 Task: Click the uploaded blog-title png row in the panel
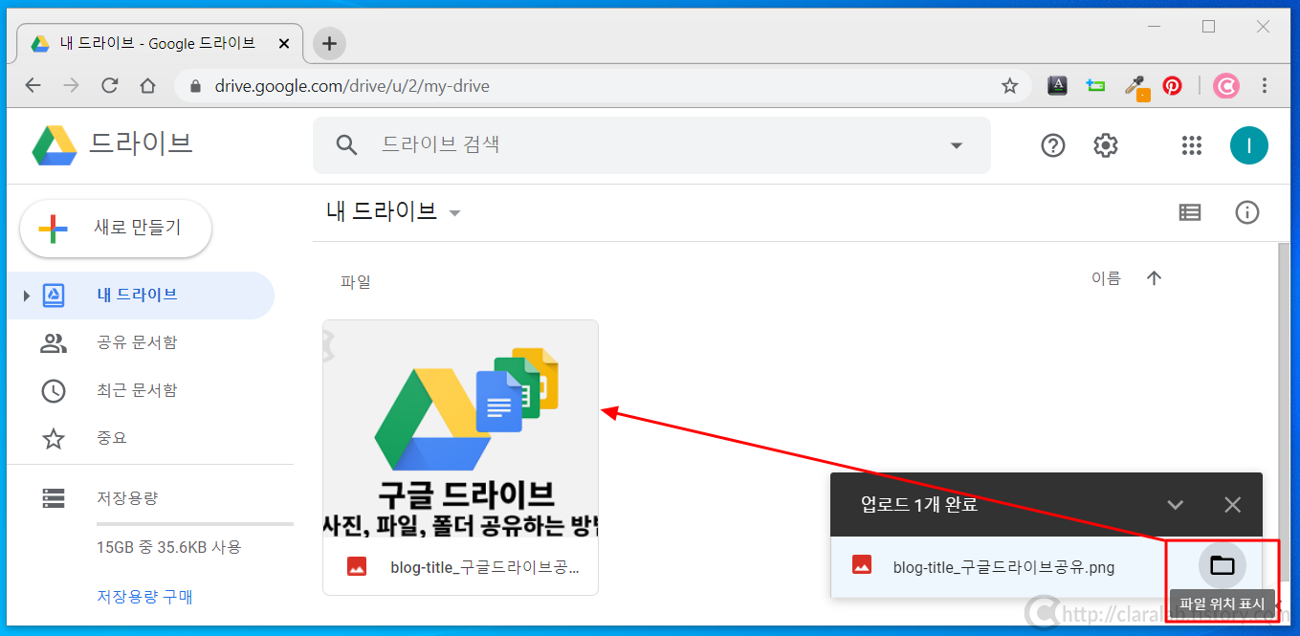coord(1047,567)
